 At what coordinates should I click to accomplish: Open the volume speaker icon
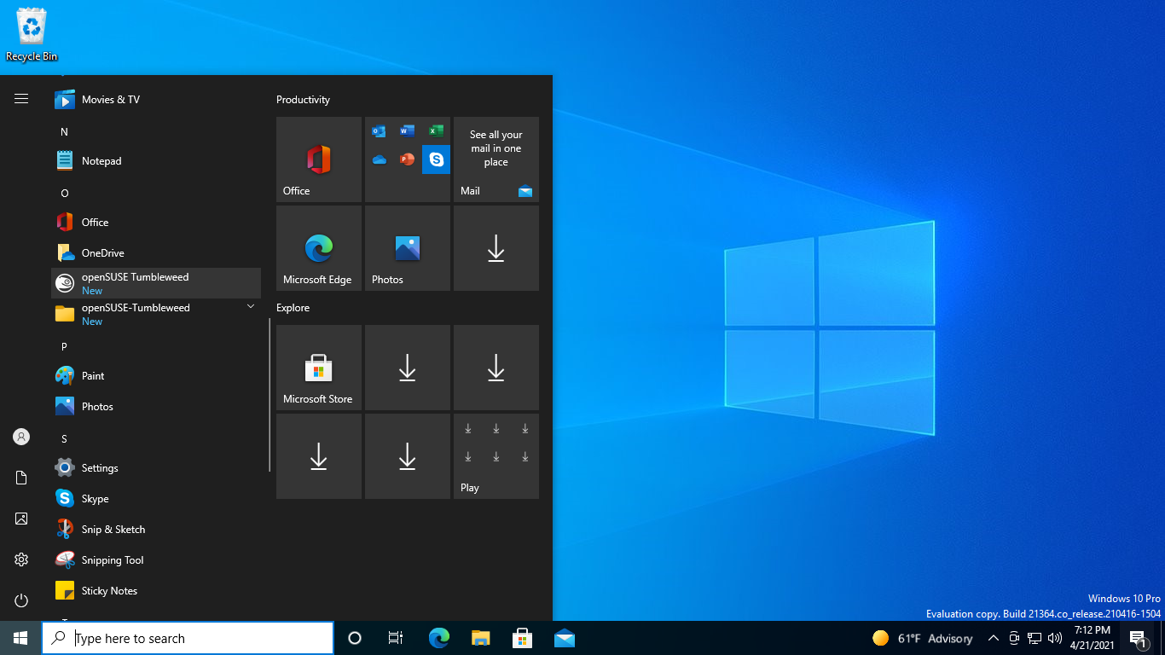coord(1055,638)
